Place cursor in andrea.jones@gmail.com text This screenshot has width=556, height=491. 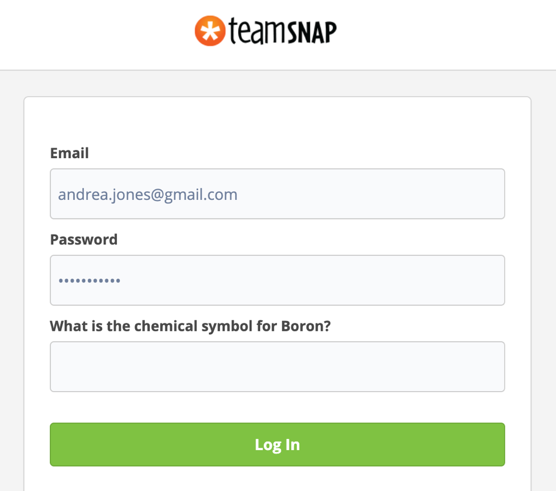pyautogui.click(x=148, y=194)
